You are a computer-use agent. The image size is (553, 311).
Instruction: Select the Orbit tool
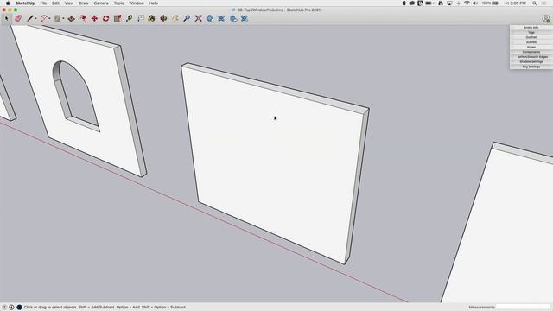point(163,18)
